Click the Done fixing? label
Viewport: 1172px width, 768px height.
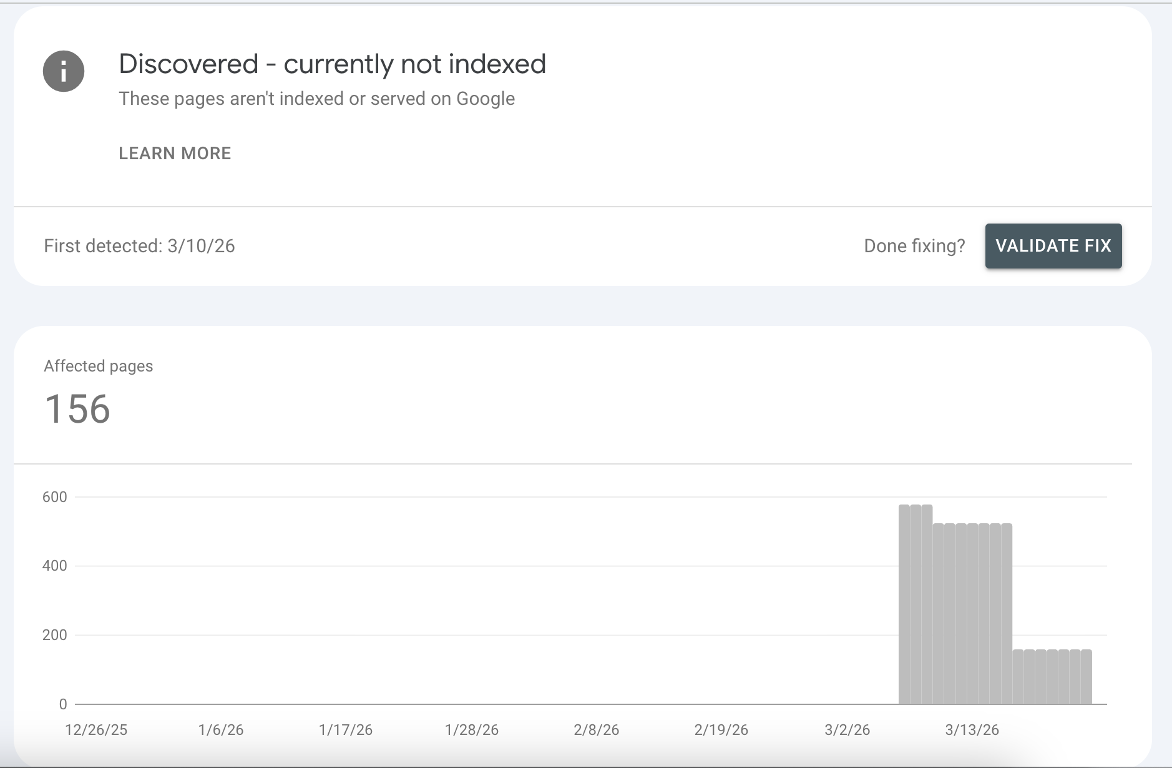(x=914, y=245)
